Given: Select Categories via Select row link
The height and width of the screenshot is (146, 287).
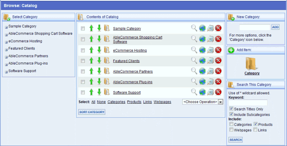Looking at the screenshot, I should (x=116, y=102).
